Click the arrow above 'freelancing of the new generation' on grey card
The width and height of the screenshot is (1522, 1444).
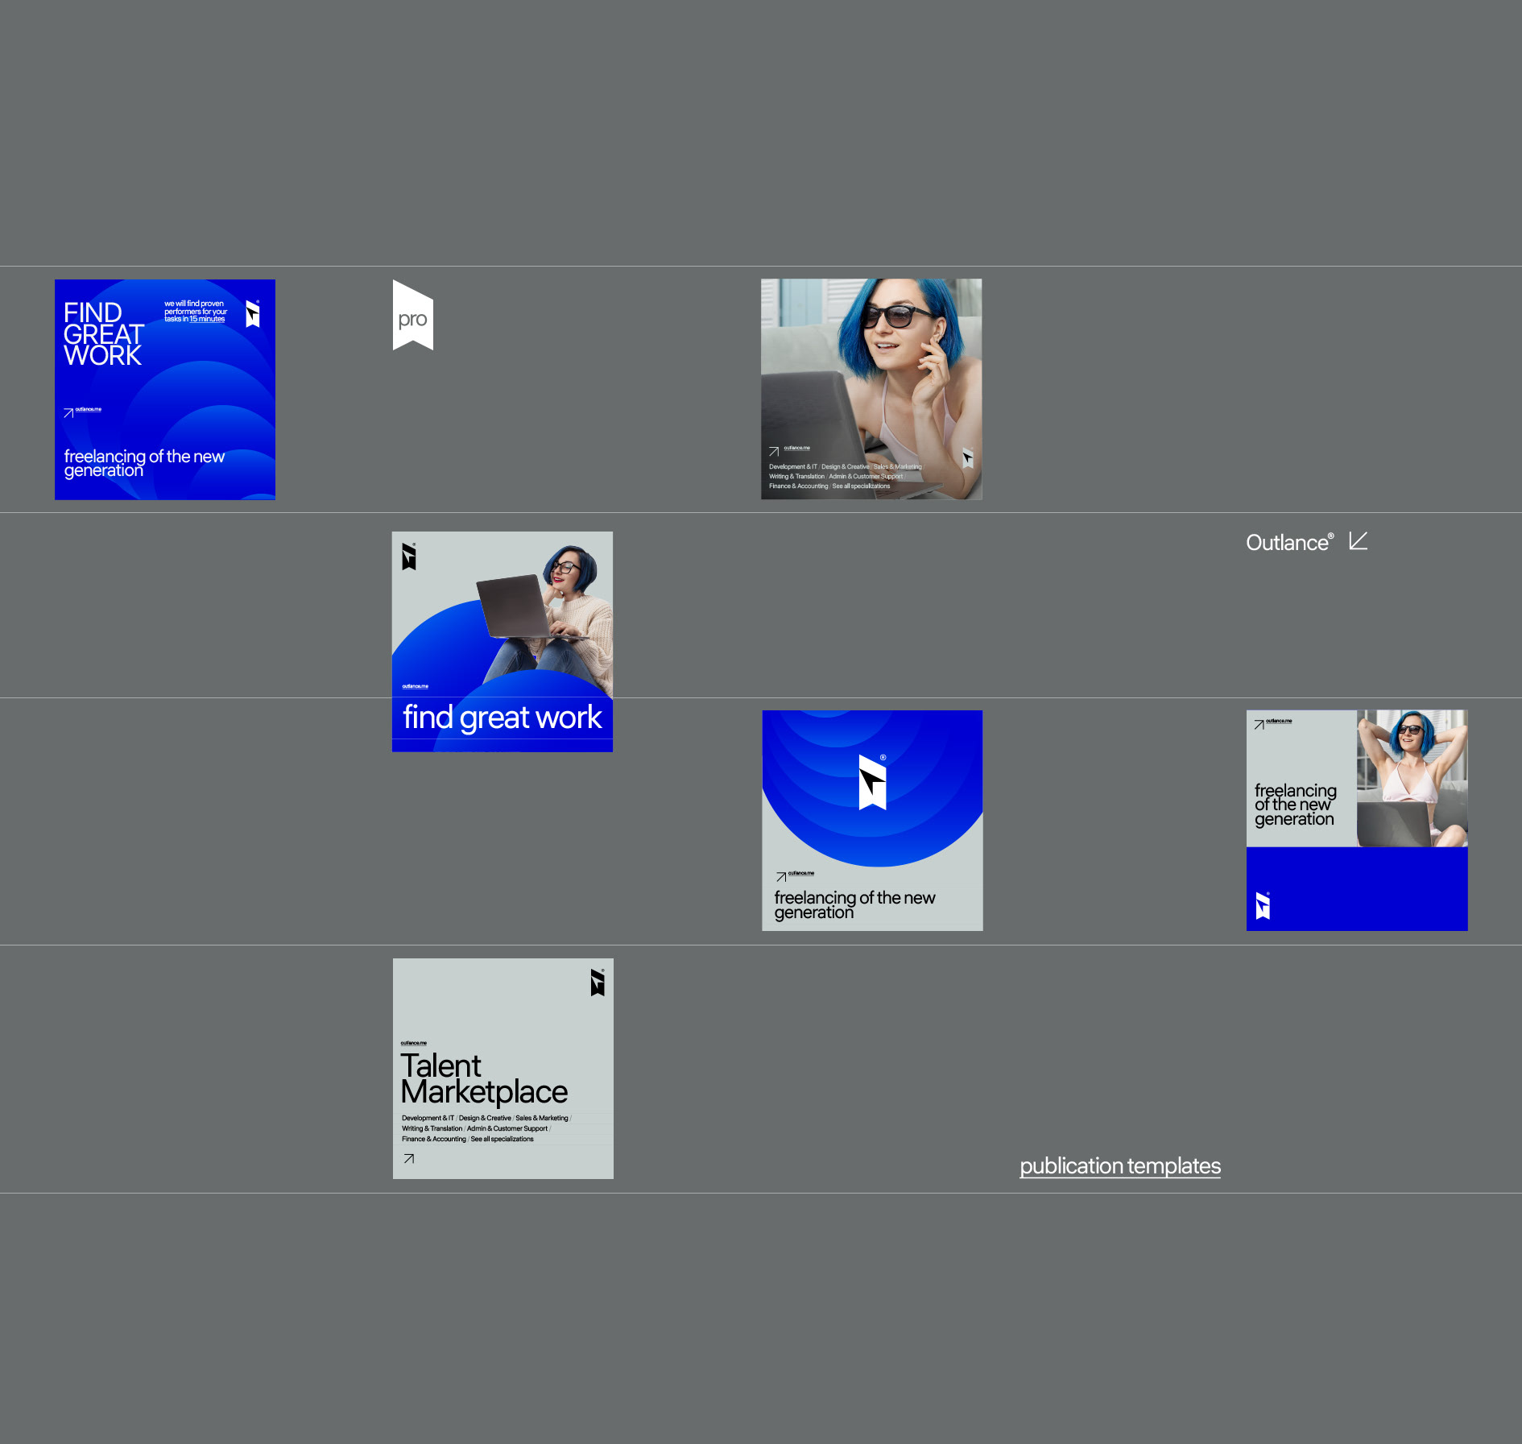click(781, 876)
